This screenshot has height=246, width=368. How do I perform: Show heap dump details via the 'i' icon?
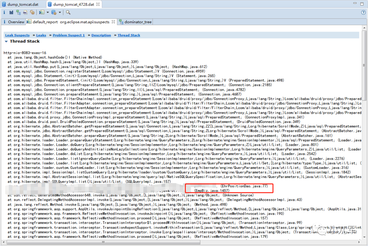(4, 12)
